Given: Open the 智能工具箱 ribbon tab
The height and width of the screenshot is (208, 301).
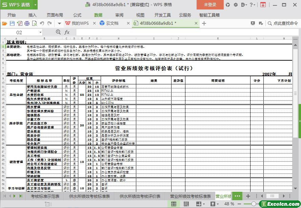Looking at the screenshot, I should pos(209,15).
